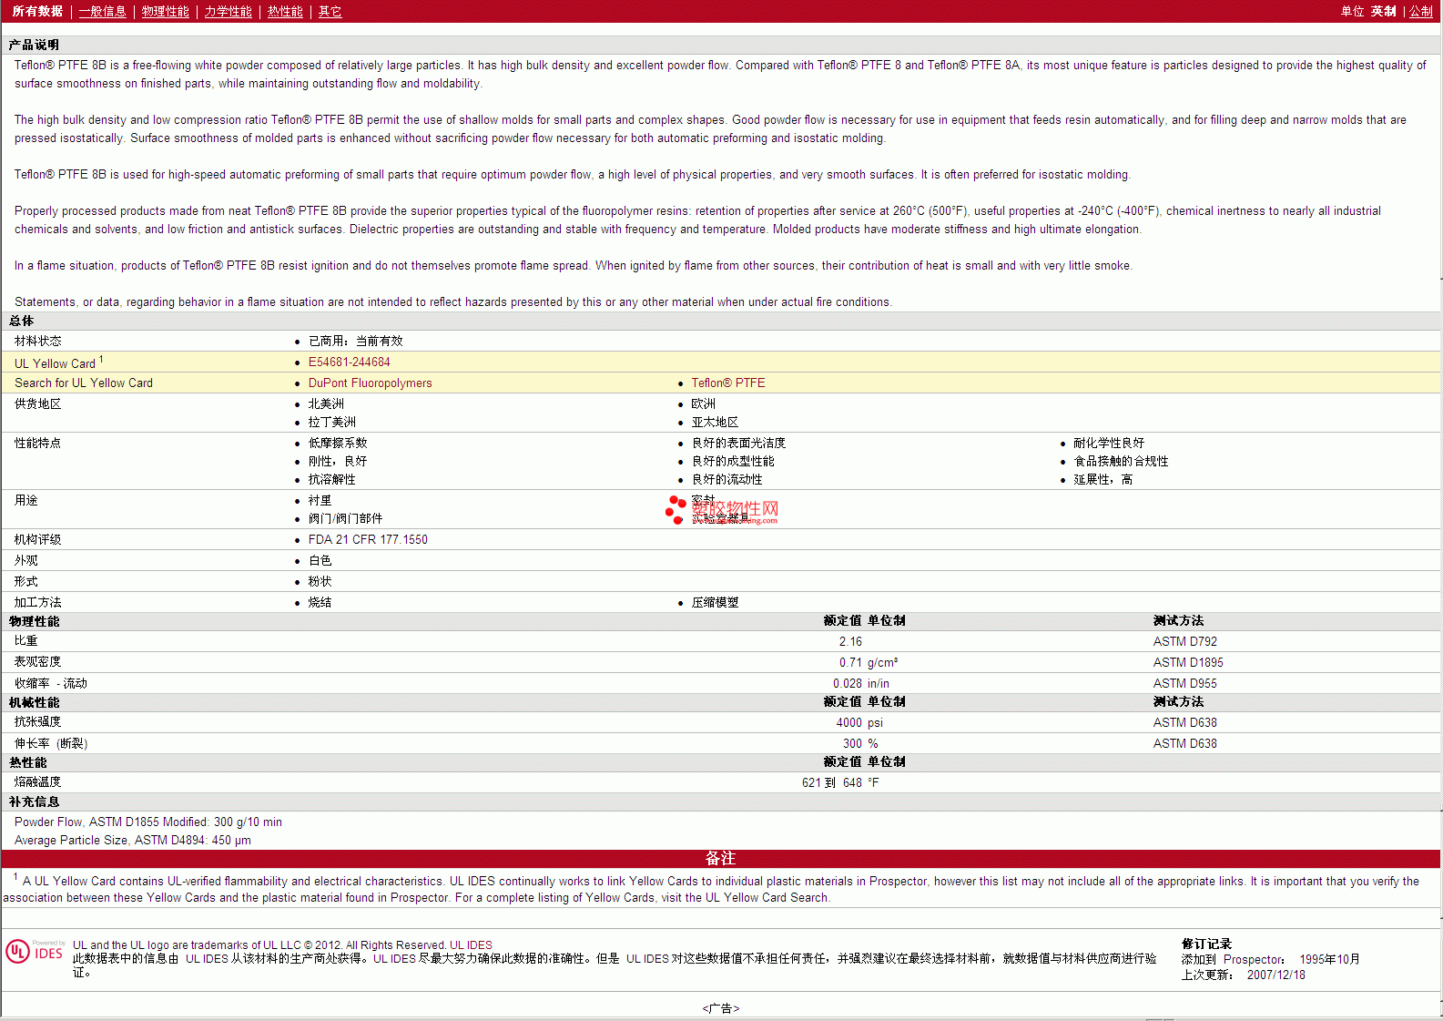Click the 物理性能 section header
Screen dimensions: 1443x1021
click(34, 621)
